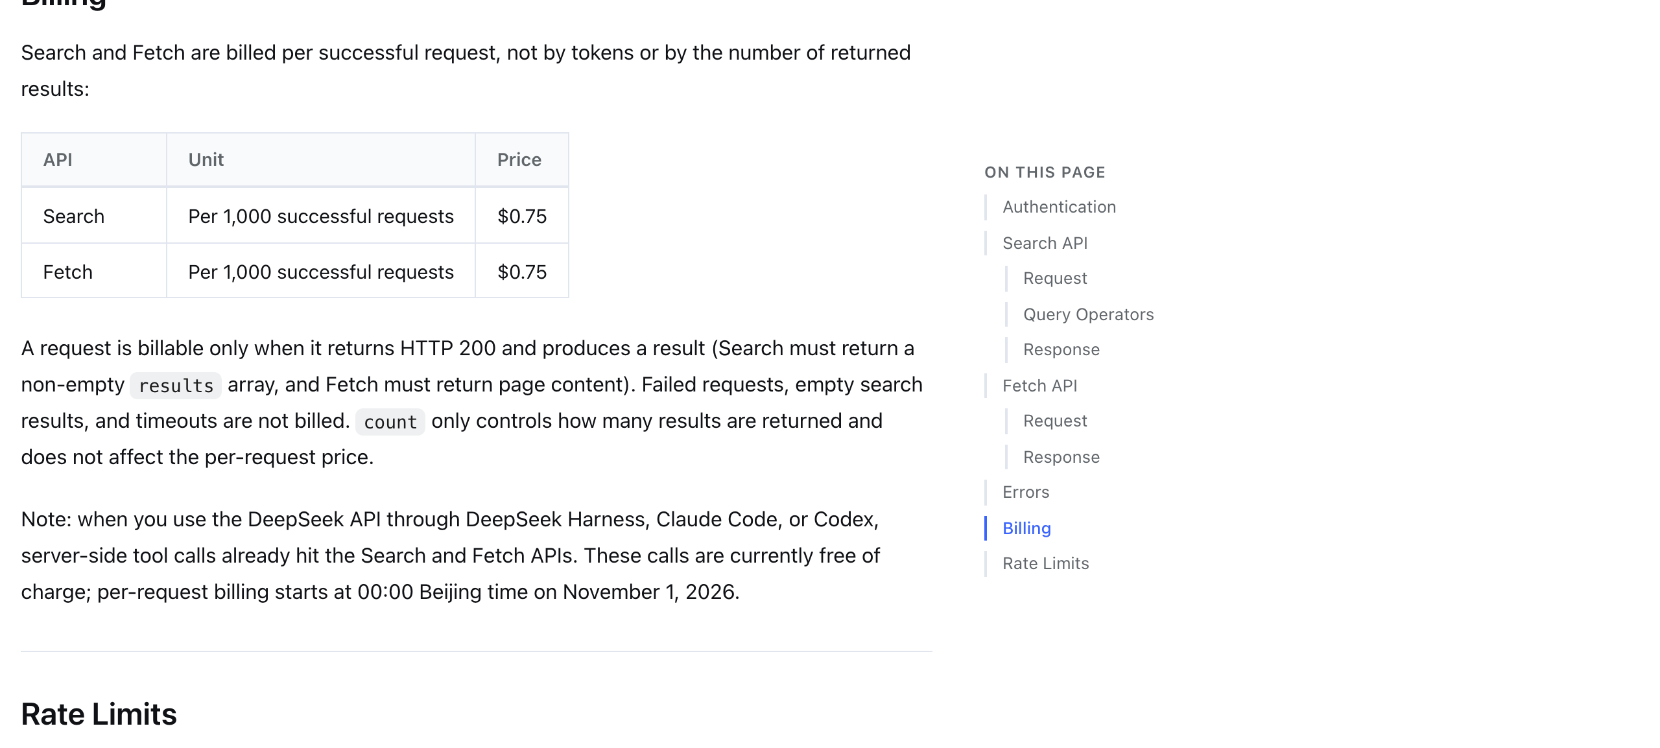Click the Unit column header
Viewport: 1660px width, 748px height.
coord(206,159)
